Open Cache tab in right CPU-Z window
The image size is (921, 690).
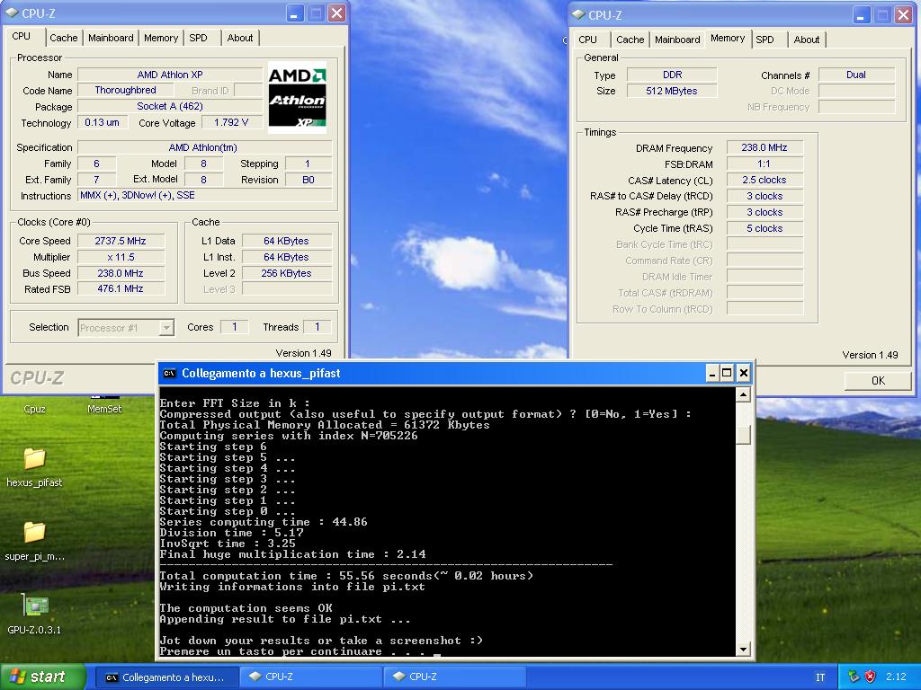630,40
